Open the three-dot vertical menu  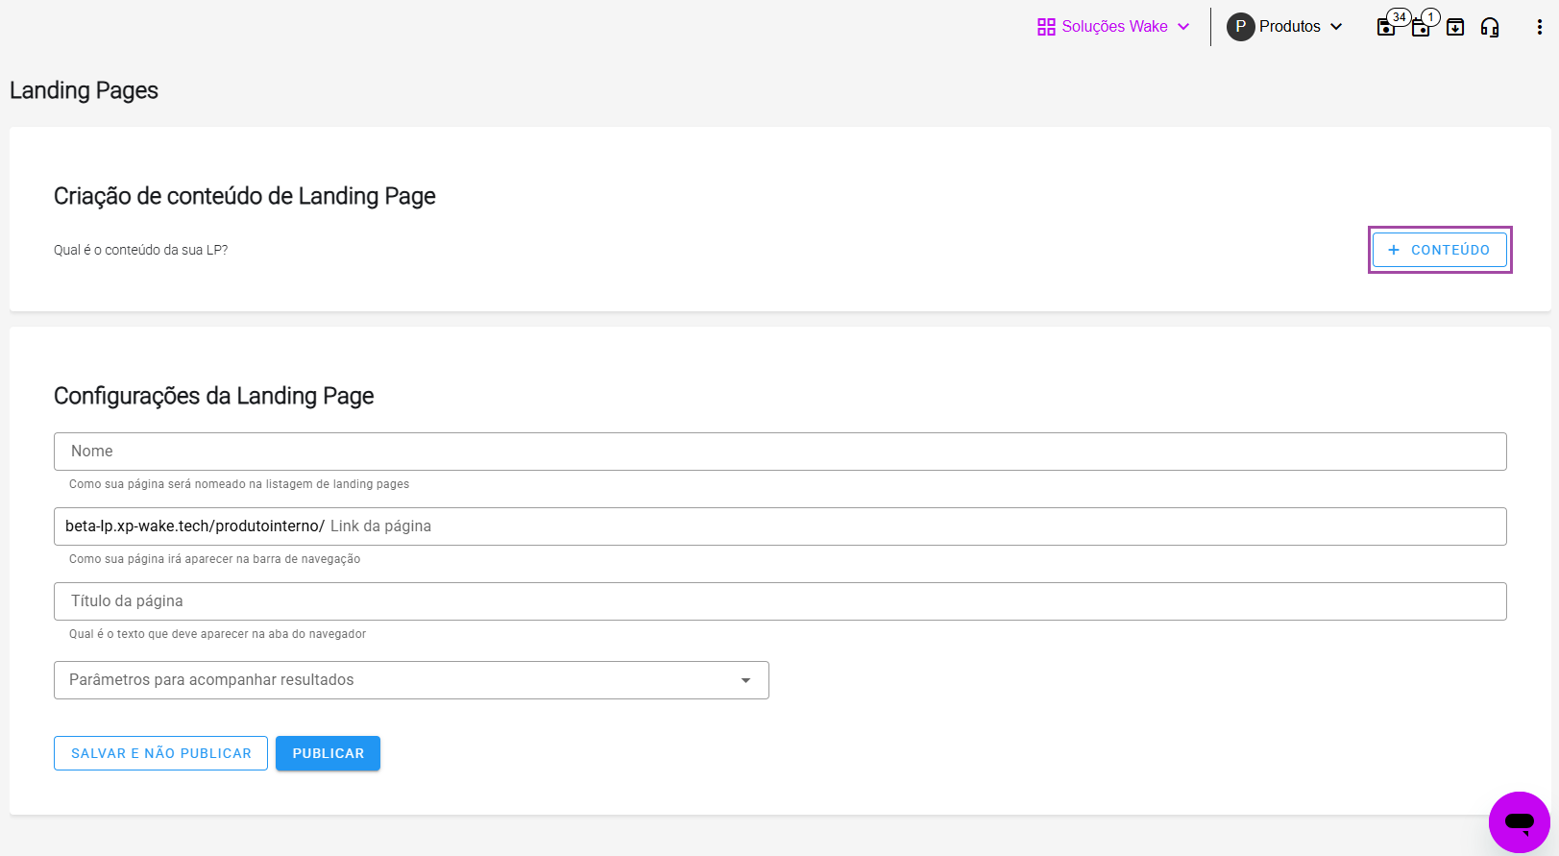point(1539,27)
